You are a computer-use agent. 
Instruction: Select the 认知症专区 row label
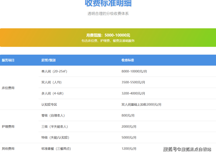(x=49, y=104)
